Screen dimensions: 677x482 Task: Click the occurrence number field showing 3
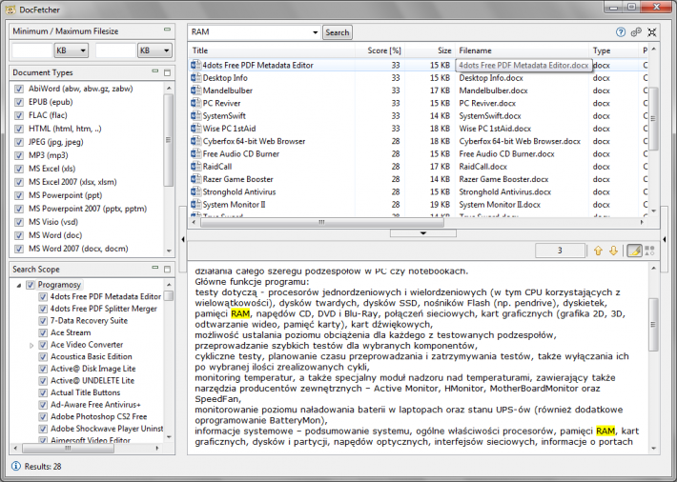click(x=560, y=251)
